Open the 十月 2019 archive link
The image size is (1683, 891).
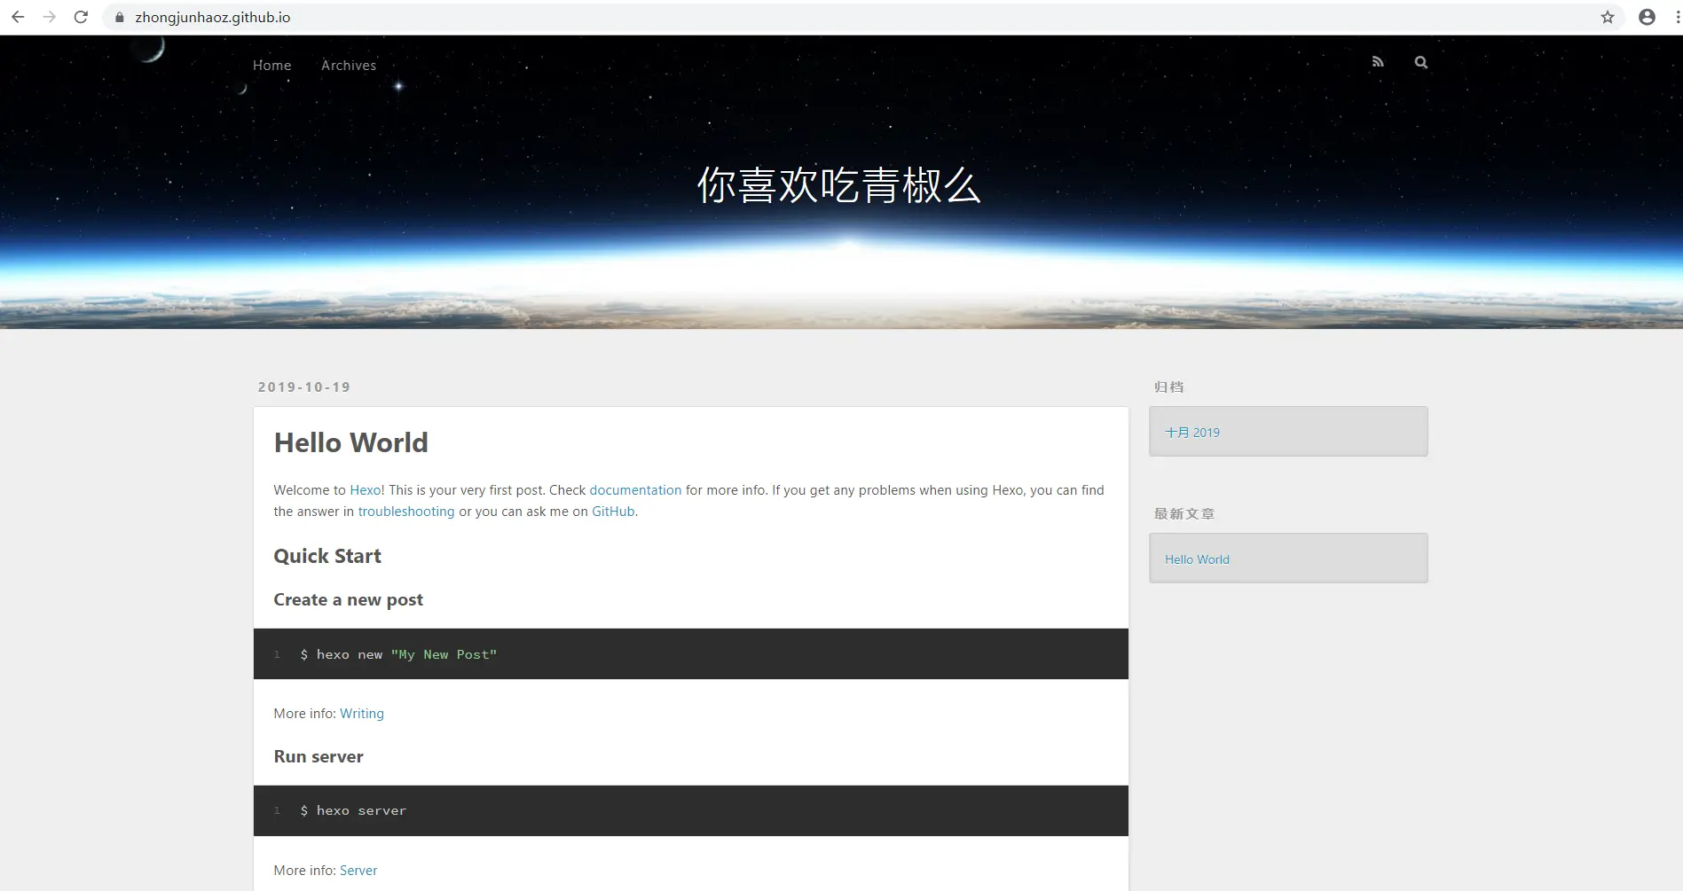point(1192,432)
